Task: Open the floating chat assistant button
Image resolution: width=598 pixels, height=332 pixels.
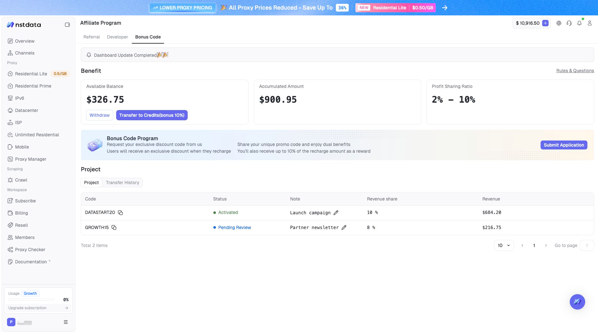Action: (x=577, y=302)
